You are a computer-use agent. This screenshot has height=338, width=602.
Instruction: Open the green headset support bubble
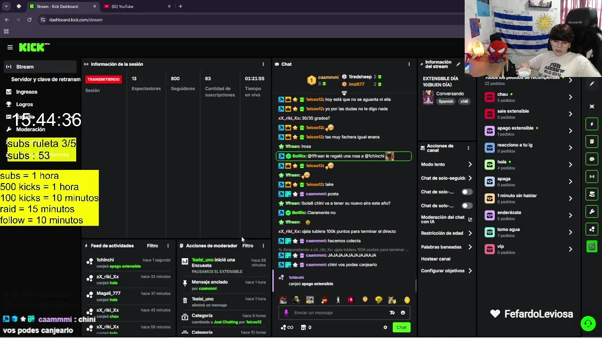pos(587,323)
